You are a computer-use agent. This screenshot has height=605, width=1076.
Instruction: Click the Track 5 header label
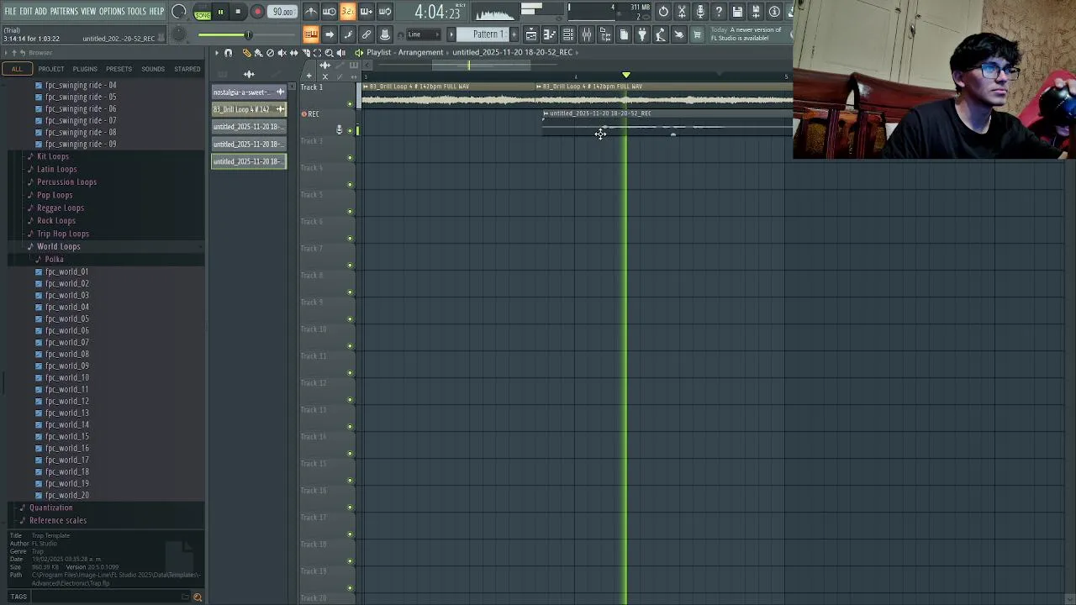[312, 194]
